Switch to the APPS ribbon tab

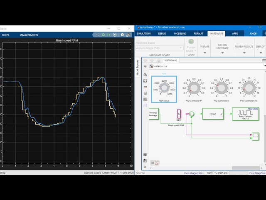[x=235, y=33]
